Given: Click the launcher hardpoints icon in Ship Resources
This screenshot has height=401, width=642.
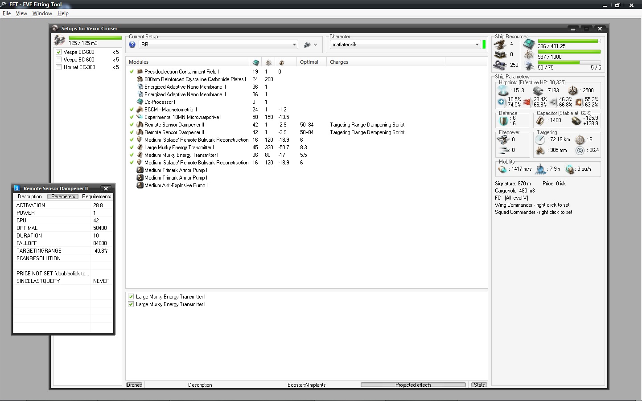Looking at the screenshot, I should coord(500,54).
